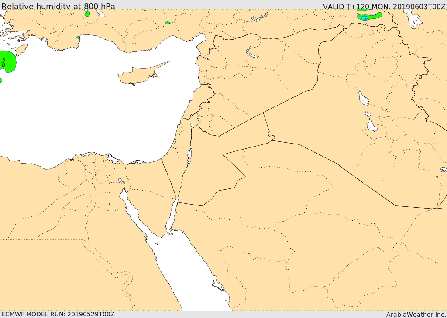This screenshot has height=318, width=447.
Task: Click the 'Relative humidity at 800 hPa' title
Action: point(58,6)
